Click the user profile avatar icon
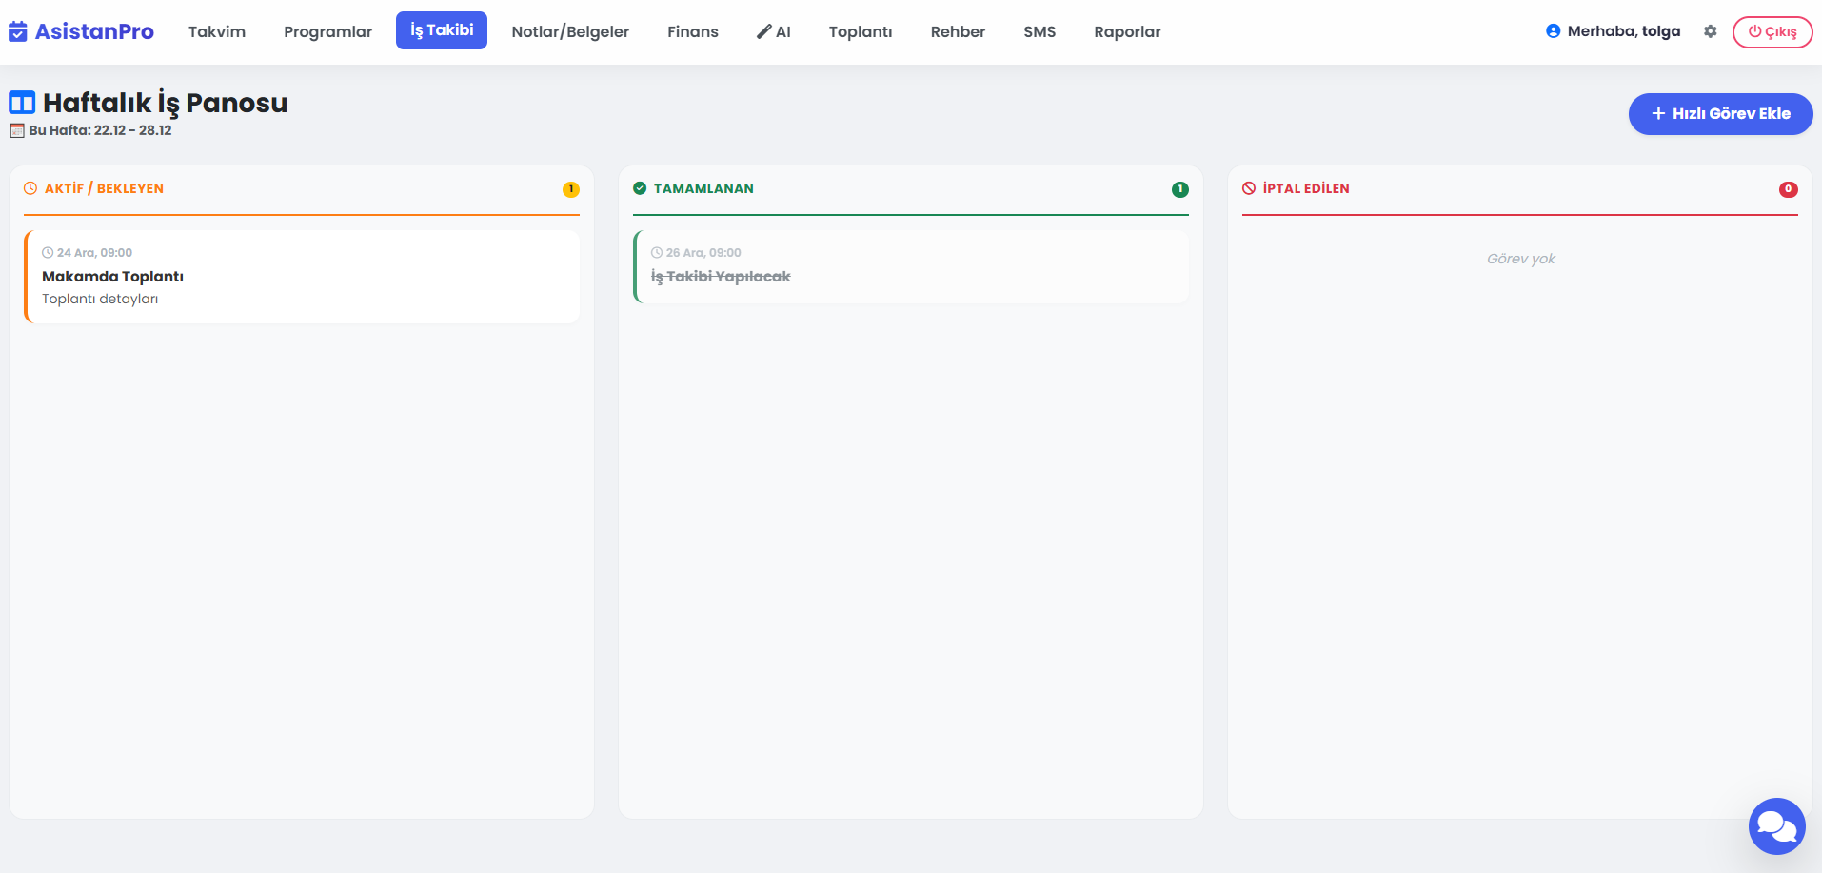 [x=1553, y=31]
